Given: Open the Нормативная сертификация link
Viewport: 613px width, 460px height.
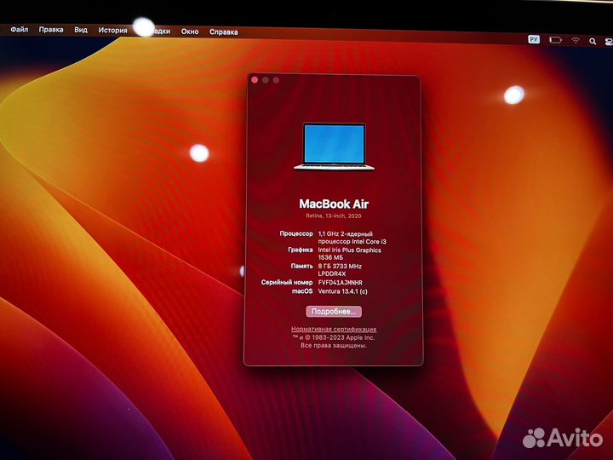Looking at the screenshot, I should pyautogui.click(x=334, y=330).
